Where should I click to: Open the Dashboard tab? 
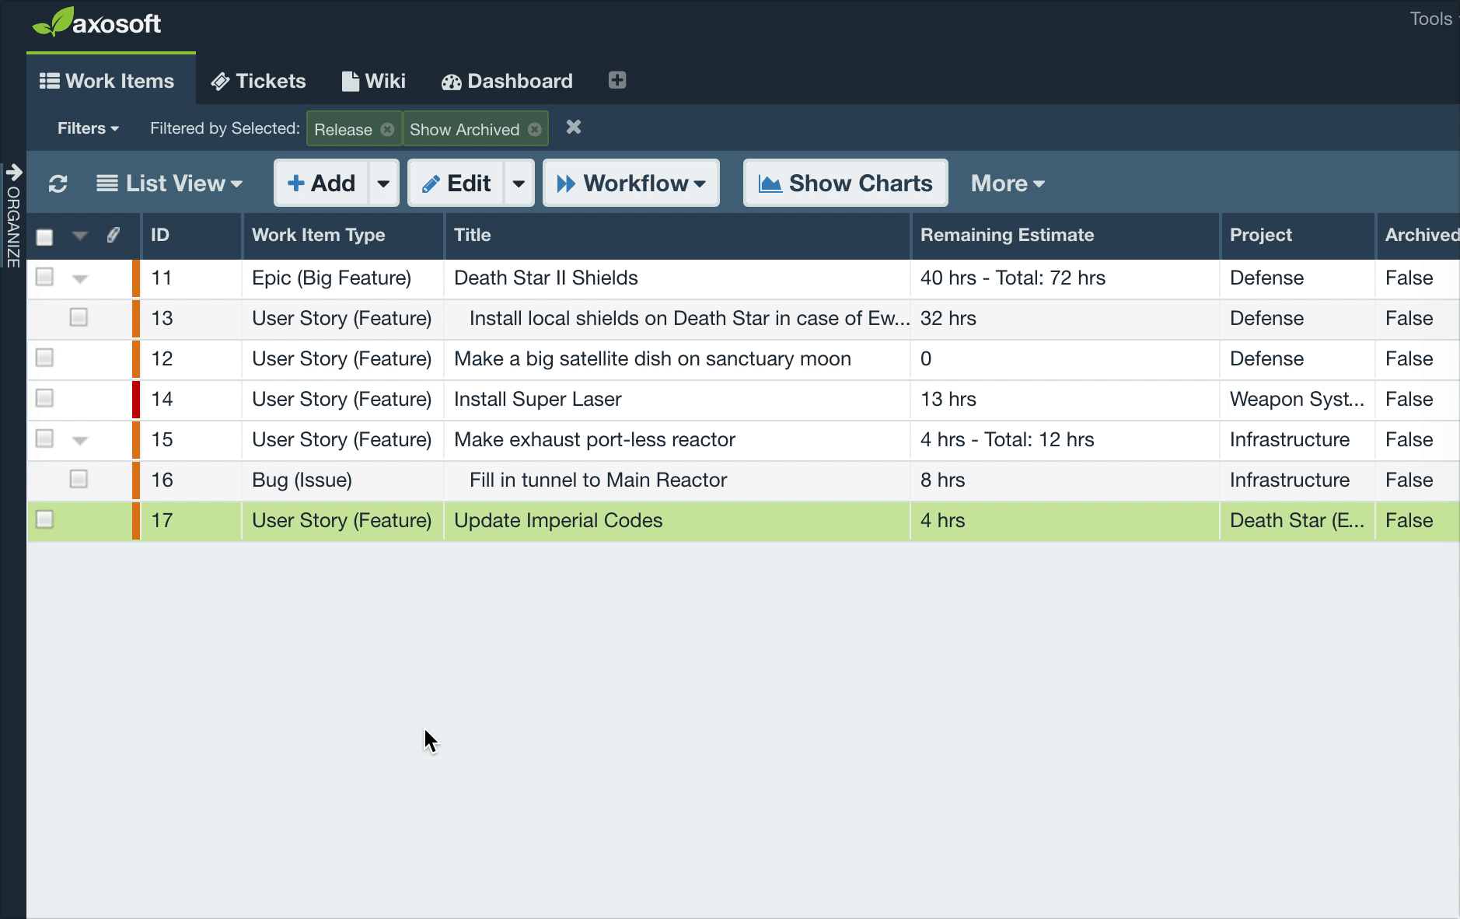coord(507,81)
